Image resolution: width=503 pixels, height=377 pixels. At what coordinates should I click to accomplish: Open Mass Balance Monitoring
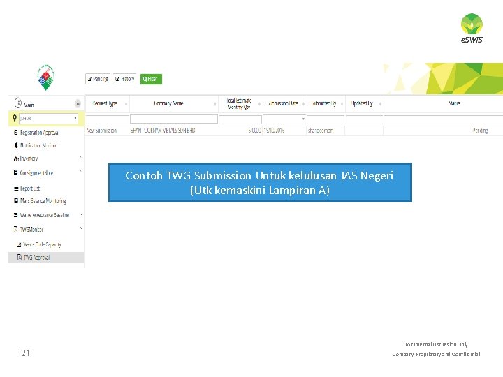pyautogui.click(x=43, y=201)
